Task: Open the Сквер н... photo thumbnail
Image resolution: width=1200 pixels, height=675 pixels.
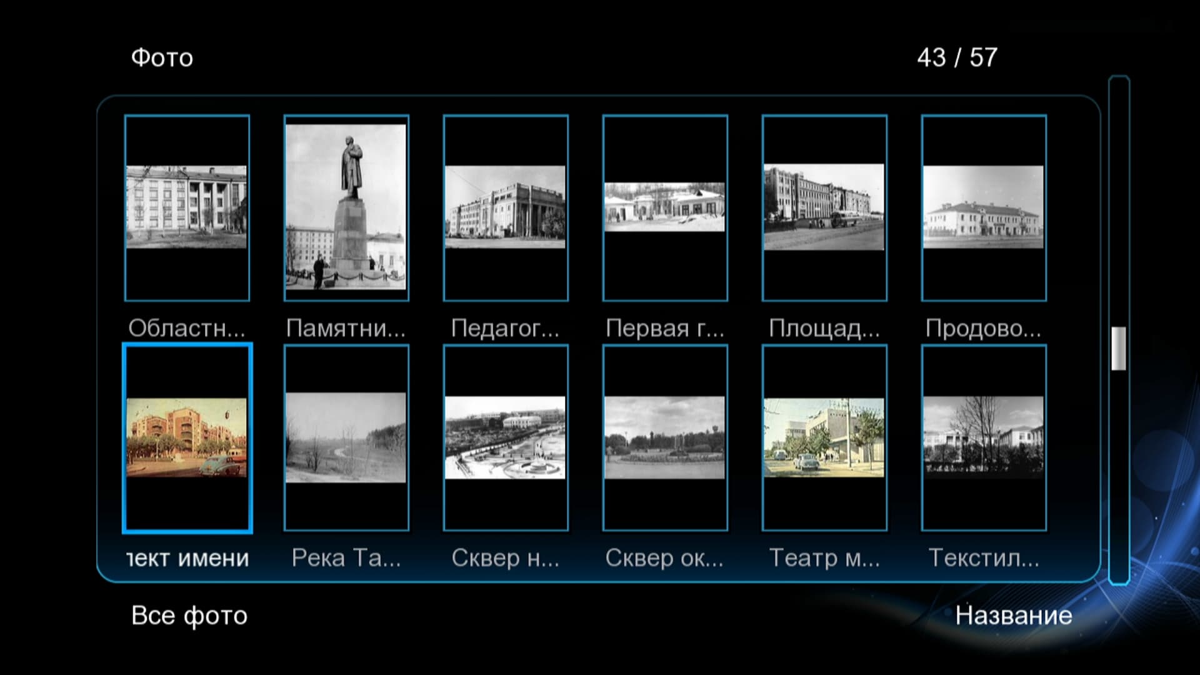Action: pos(506,437)
